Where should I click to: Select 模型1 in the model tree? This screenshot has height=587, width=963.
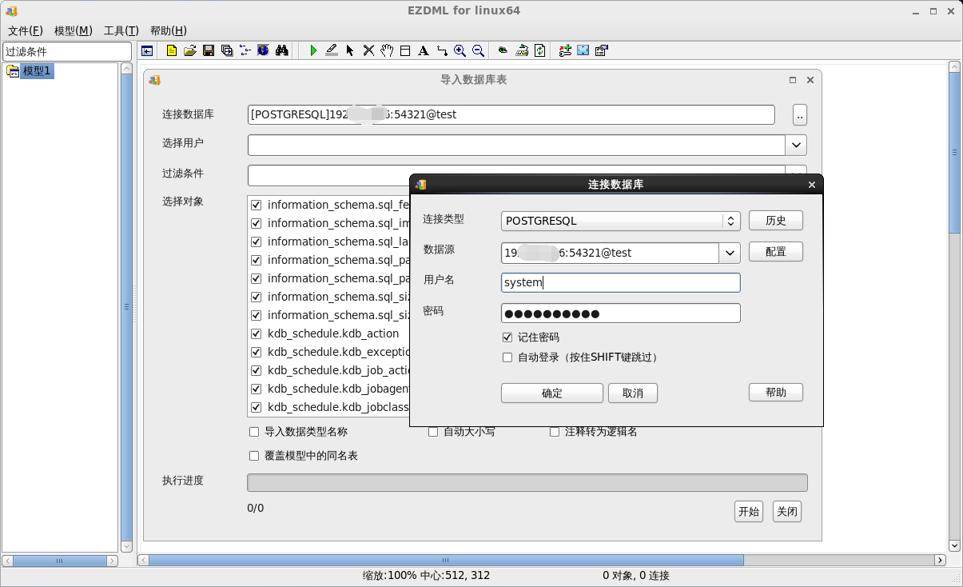[x=38, y=71]
